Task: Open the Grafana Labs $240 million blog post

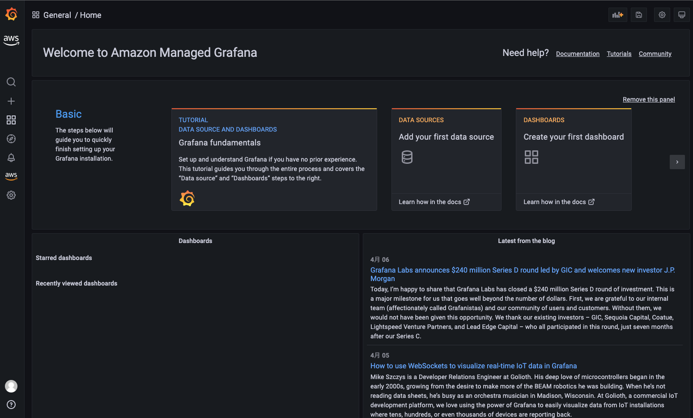Action: tap(523, 274)
